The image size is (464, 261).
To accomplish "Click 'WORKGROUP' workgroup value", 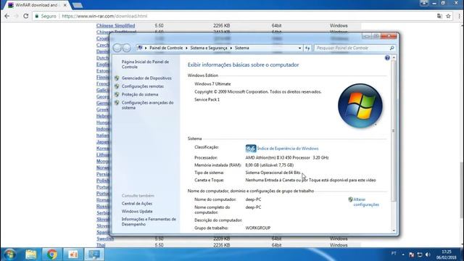I will (258, 228).
